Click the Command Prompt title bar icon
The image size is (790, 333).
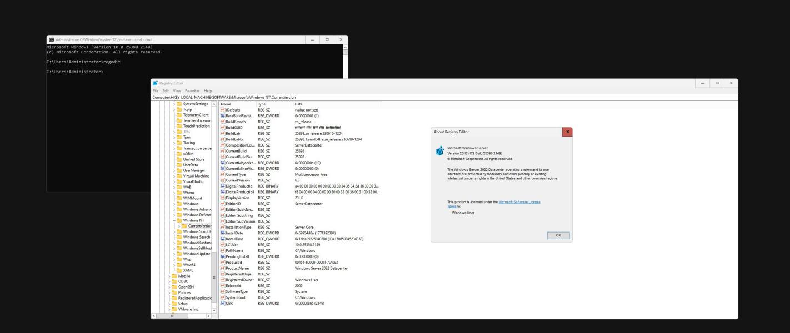52,40
